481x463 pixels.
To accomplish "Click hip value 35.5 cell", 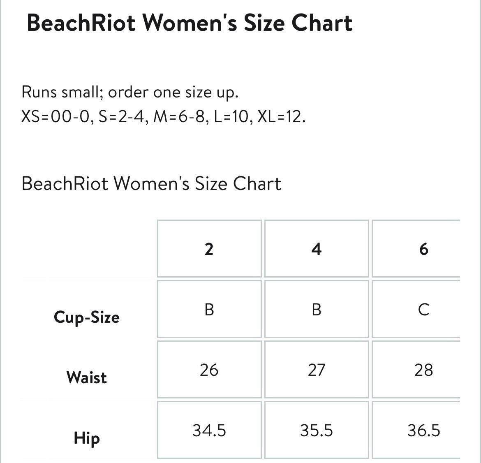I will tap(317, 430).
